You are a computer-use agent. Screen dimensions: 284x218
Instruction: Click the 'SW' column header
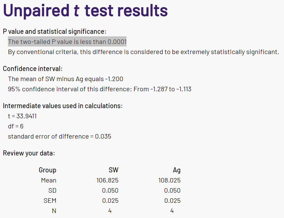click(x=114, y=170)
